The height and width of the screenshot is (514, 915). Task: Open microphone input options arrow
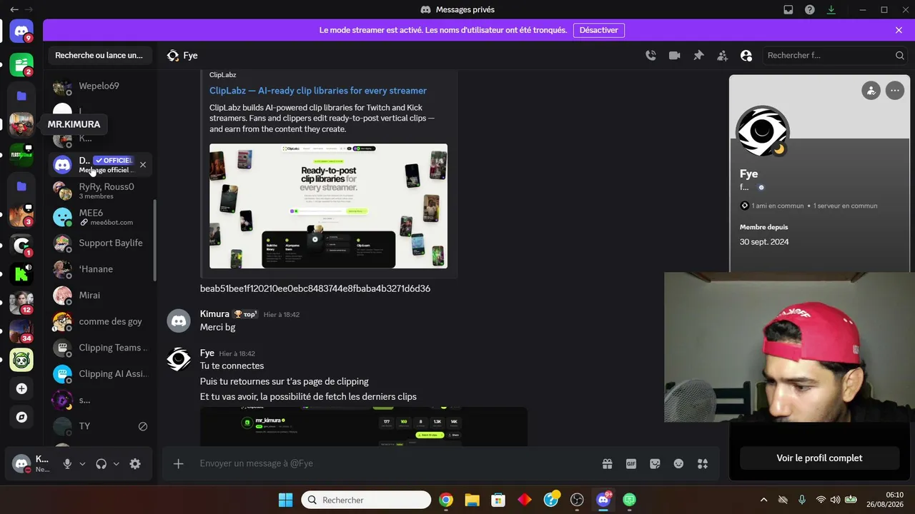point(82,464)
